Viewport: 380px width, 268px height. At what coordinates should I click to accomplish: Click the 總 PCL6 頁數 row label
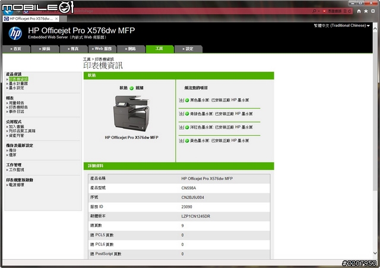[x=102, y=244]
